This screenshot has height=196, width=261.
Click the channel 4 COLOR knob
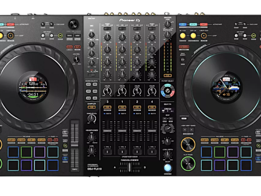(152, 91)
